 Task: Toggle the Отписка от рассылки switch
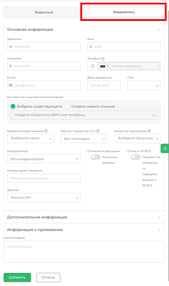[96, 157]
